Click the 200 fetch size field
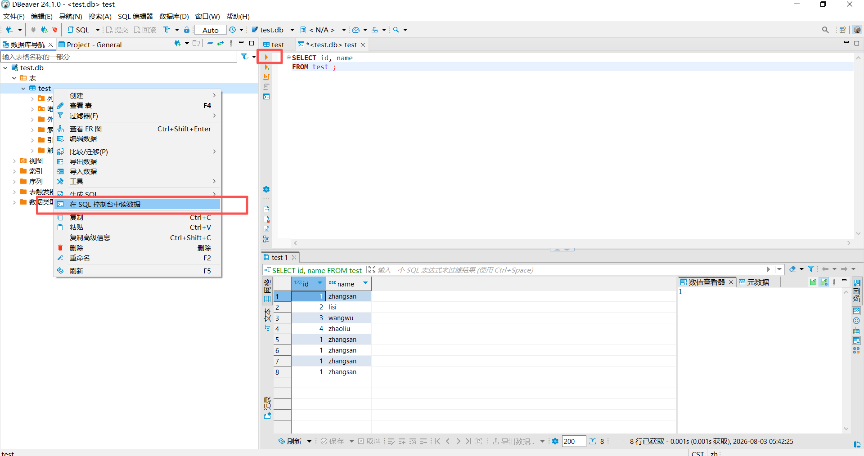The image size is (864, 456). pyautogui.click(x=574, y=441)
